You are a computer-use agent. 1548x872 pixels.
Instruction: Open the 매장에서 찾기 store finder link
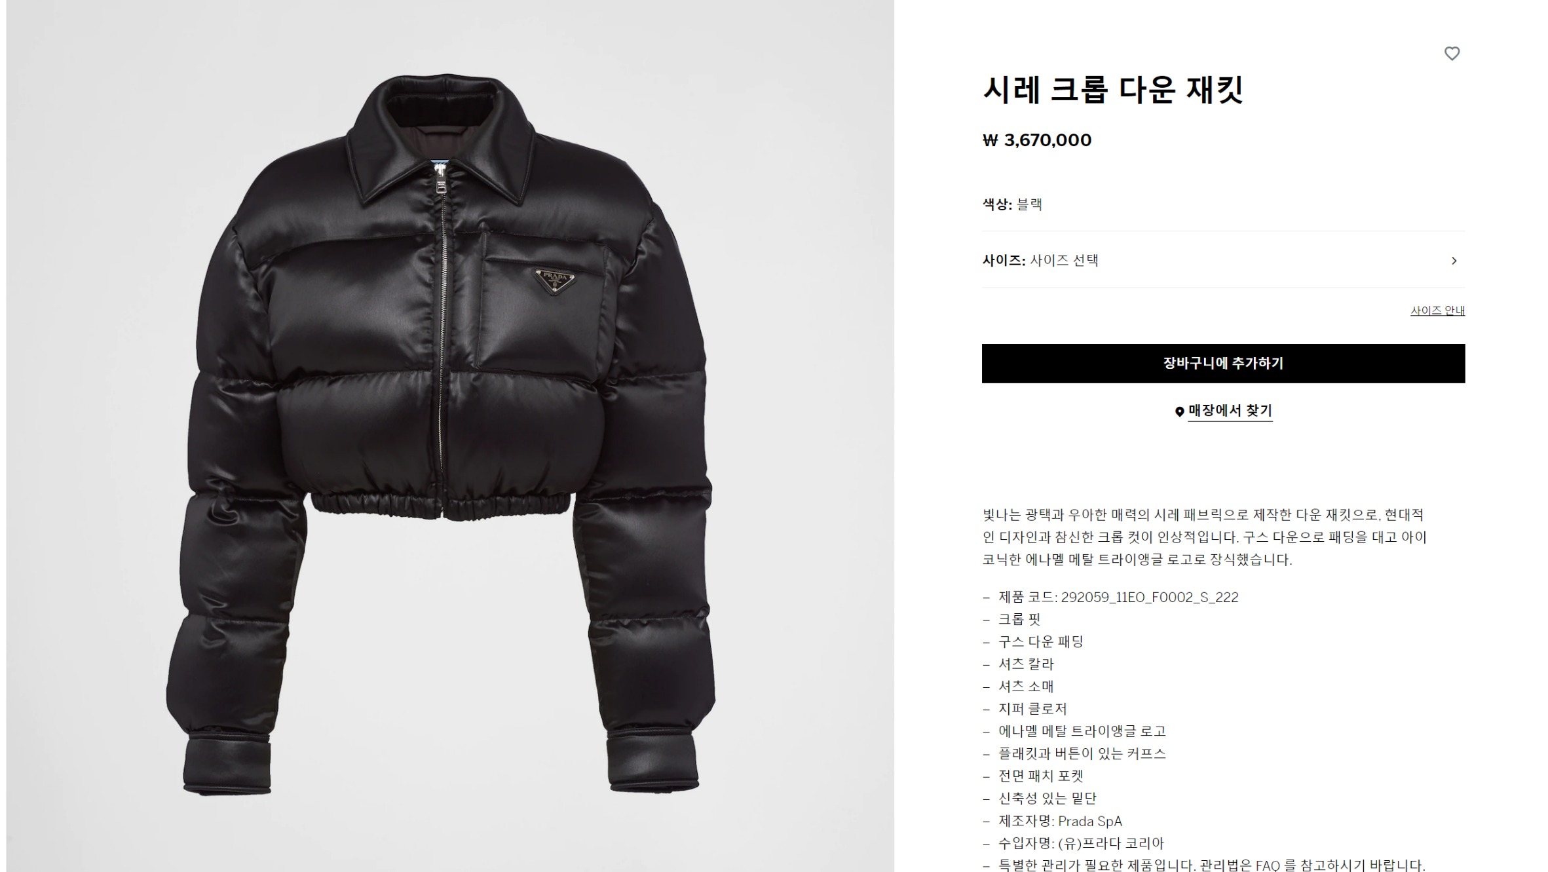(1230, 411)
